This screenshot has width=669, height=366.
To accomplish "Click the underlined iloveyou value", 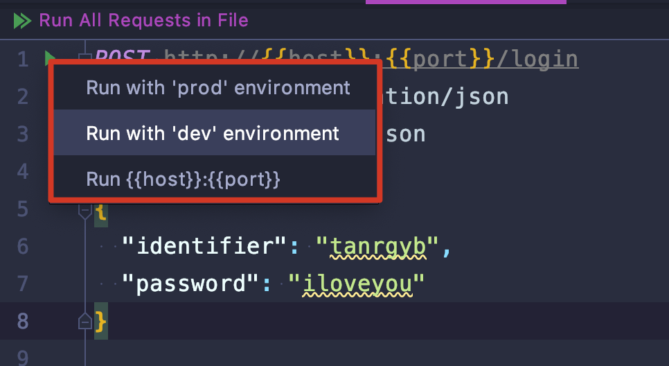I will click(x=357, y=284).
